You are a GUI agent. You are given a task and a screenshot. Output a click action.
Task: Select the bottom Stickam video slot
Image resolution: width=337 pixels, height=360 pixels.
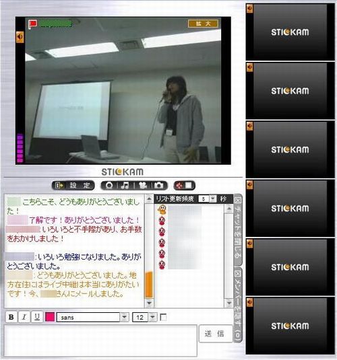coord(290,326)
